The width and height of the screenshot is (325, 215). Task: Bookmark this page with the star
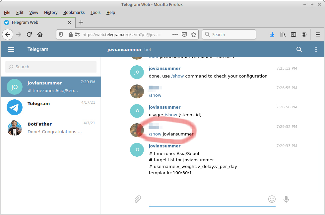(194, 34)
